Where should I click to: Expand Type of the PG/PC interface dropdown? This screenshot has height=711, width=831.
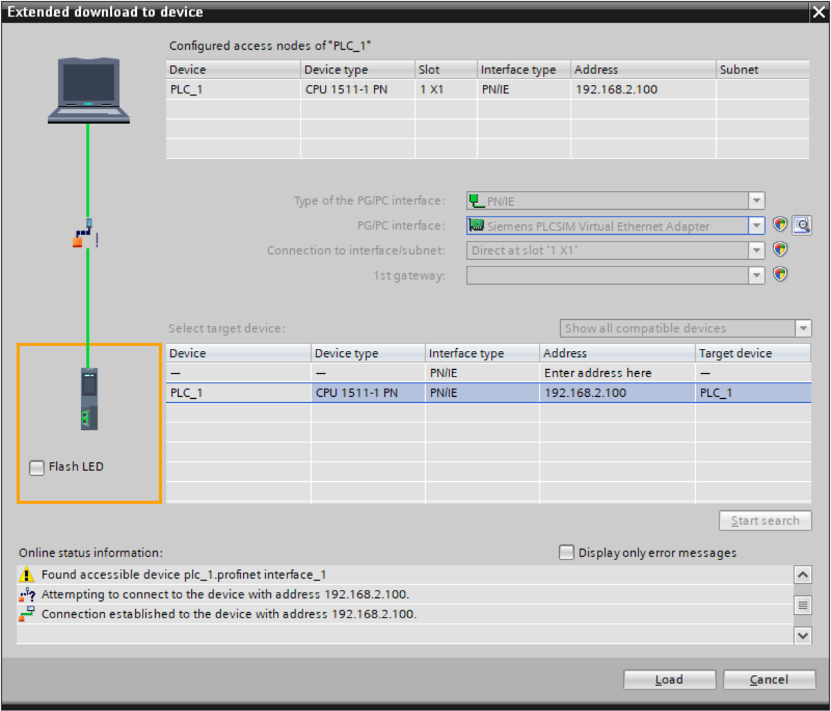[x=757, y=201]
